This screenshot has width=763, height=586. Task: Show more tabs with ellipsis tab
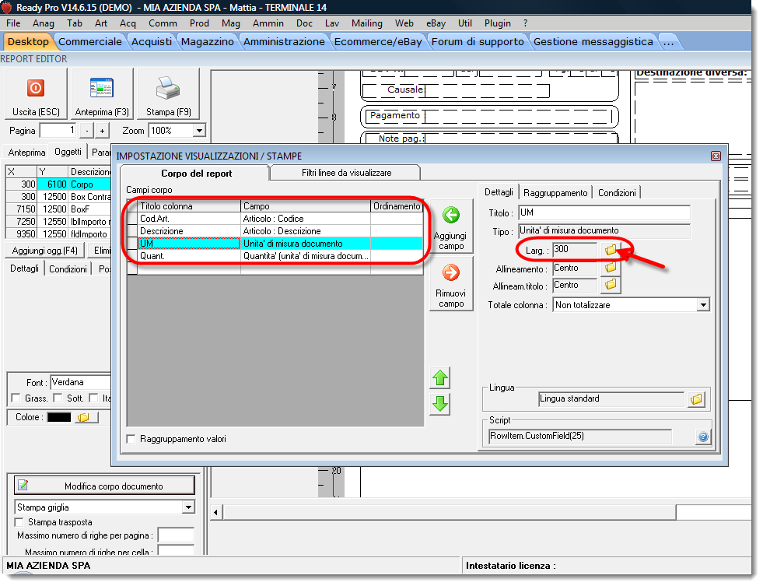point(669,42)
